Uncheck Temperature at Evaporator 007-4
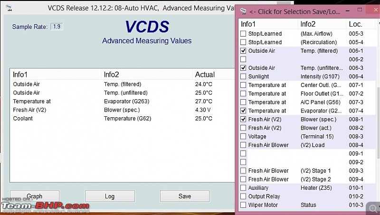This screenshot has width=380, height=215. pos(243,111)
